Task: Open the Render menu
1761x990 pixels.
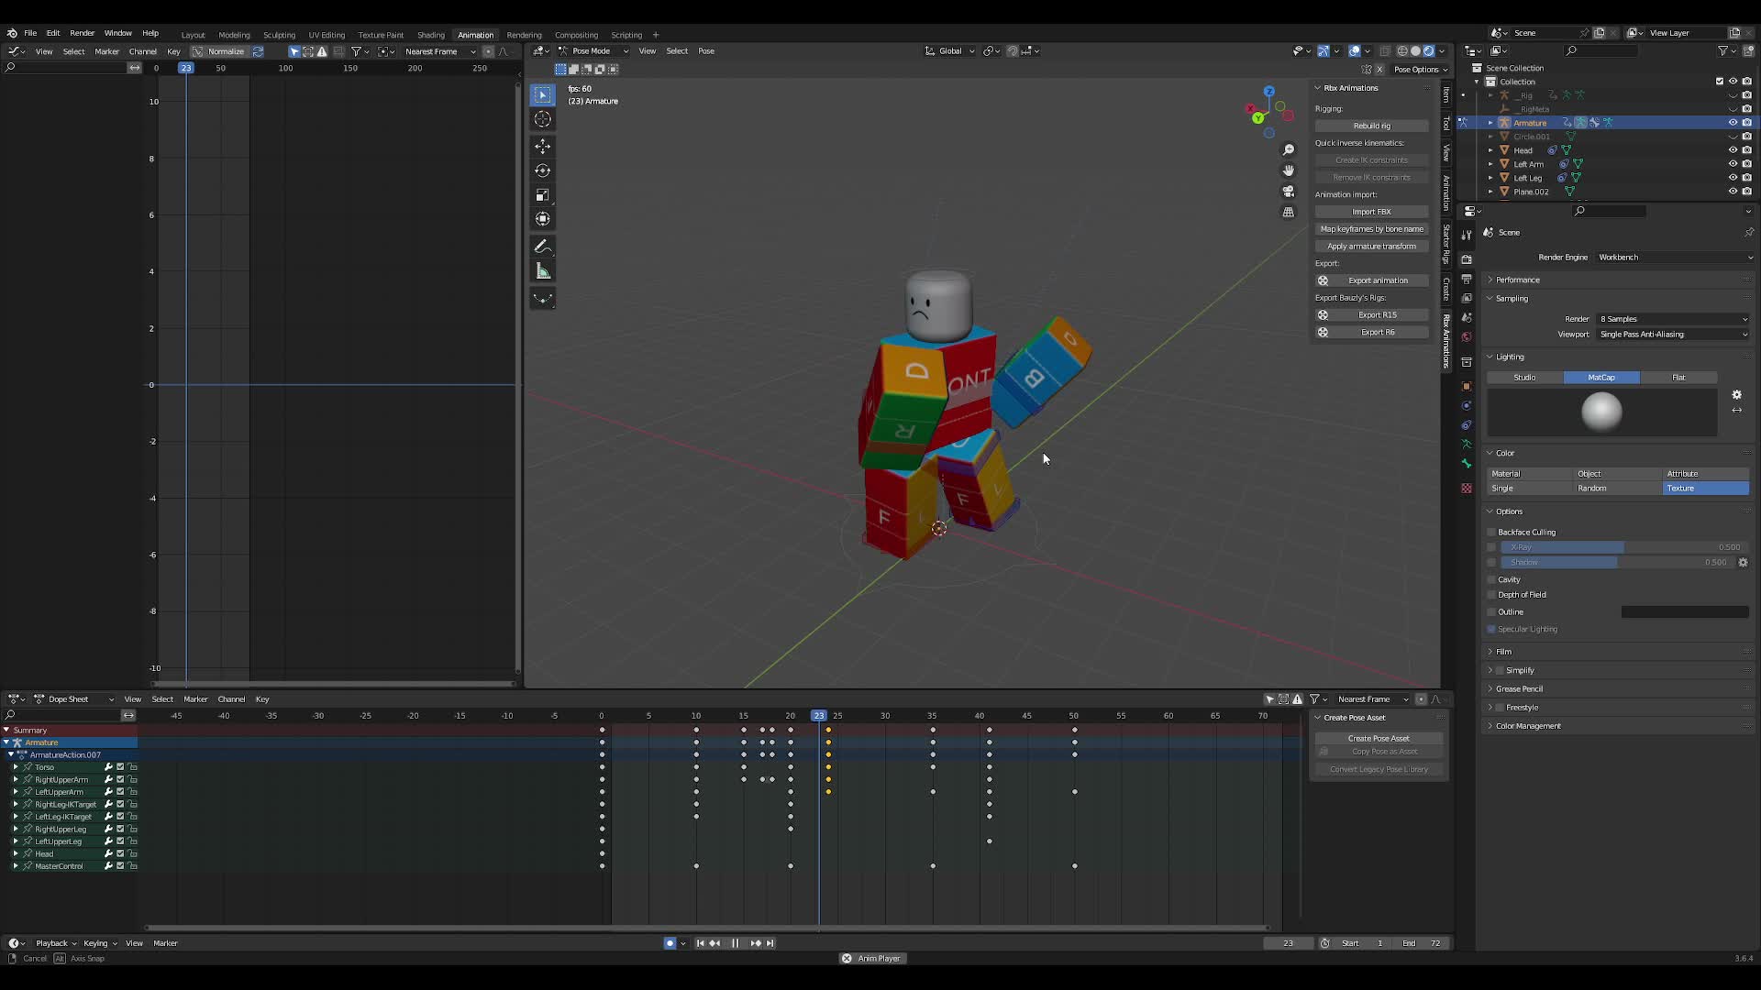Action: pos(82,33)
